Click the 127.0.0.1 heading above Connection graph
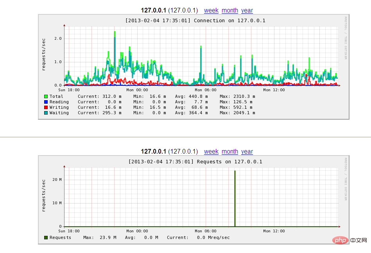This screenshot has height=253, width=371. coord(153,11)
